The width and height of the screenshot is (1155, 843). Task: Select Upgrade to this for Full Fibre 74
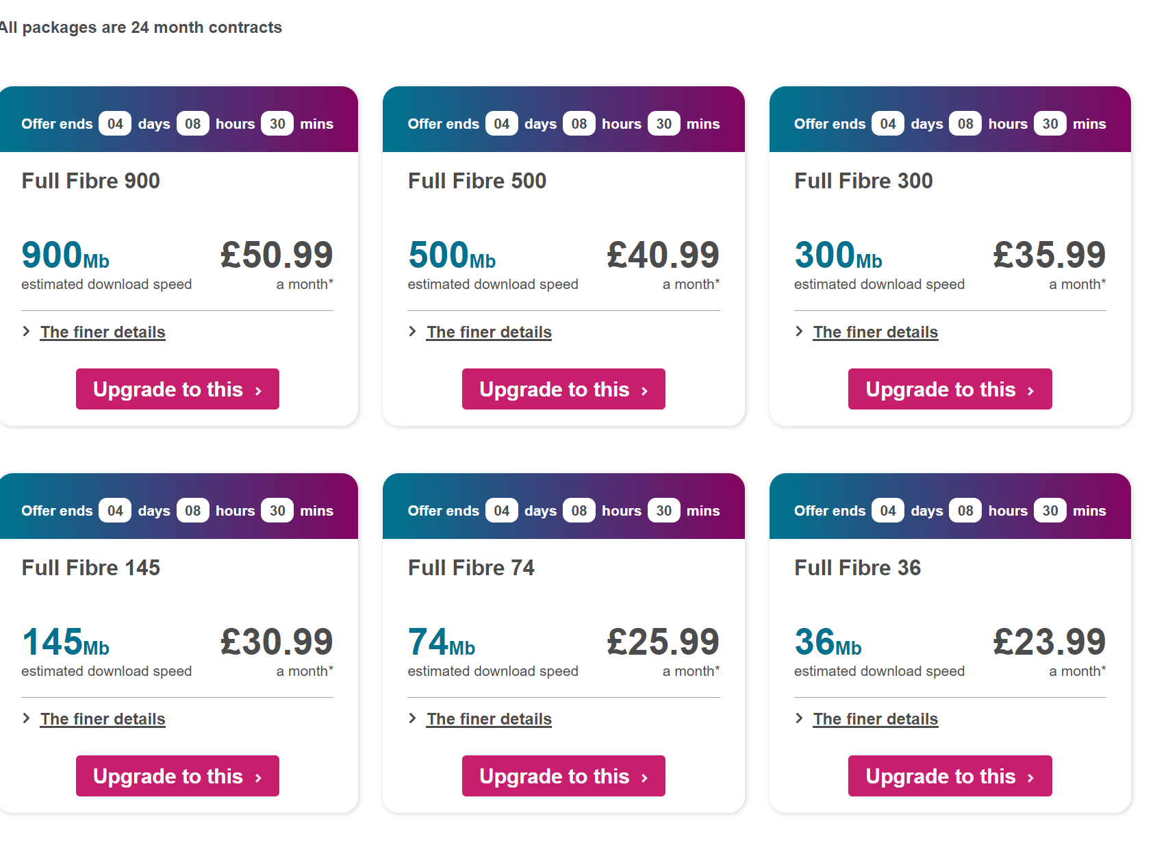[x=563, y=776]
